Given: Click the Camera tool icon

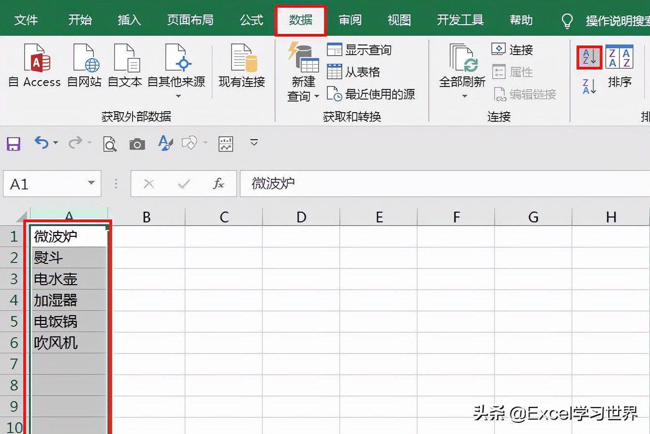Looking at the screenshot, I should (x=137, y=144).
